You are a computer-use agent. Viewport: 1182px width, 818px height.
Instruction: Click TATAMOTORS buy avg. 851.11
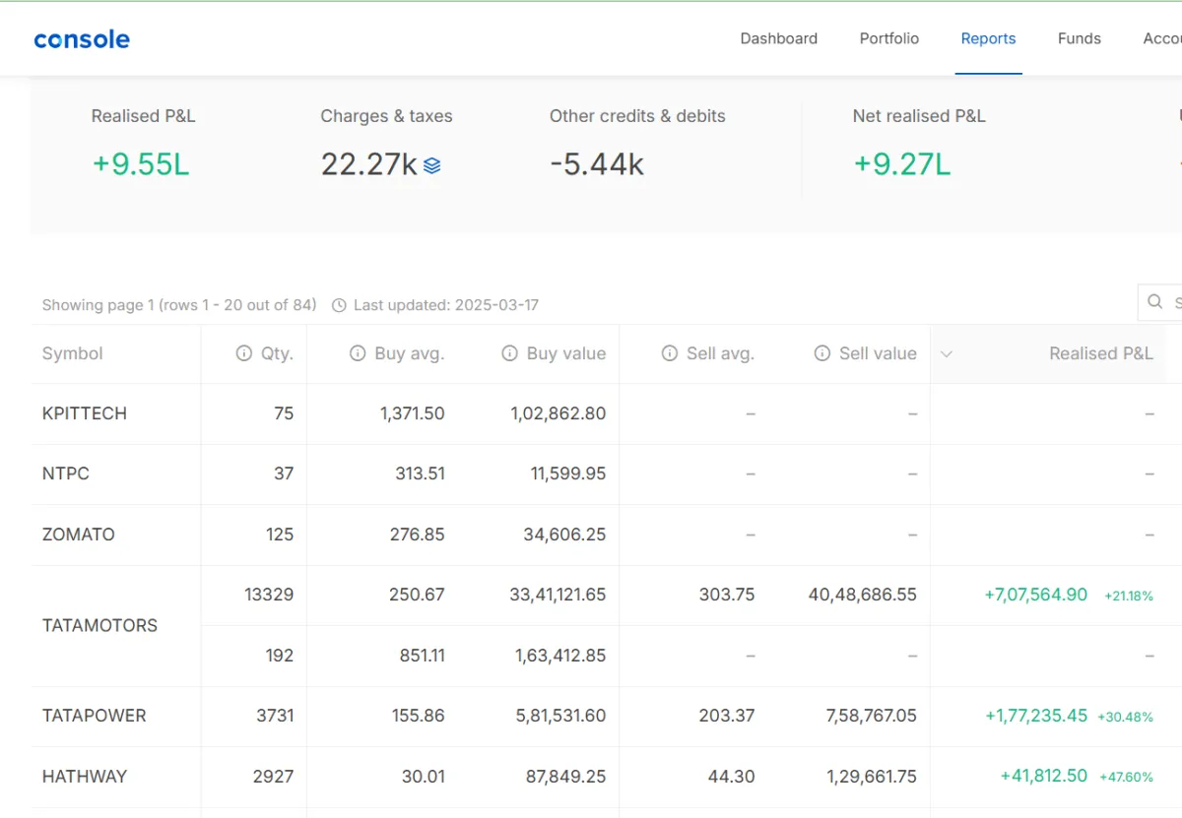click(x=422, y=656)
